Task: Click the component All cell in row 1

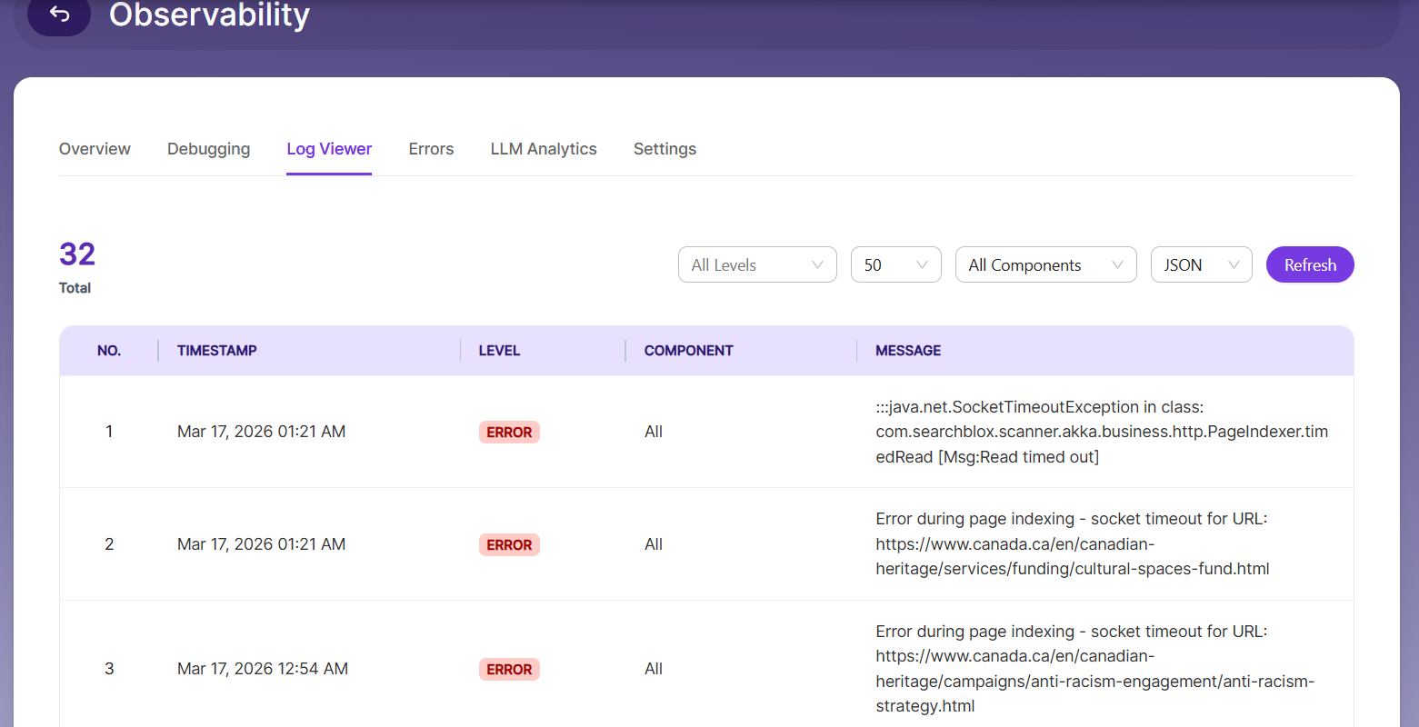Action: click(x=654, y=432)
